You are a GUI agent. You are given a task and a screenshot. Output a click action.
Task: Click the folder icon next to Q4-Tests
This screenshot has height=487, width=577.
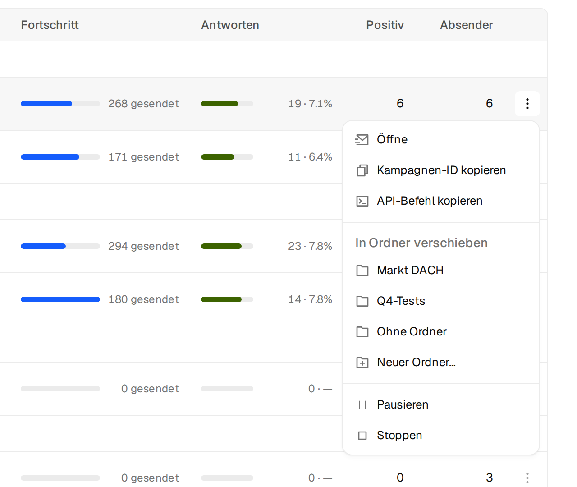click(x=362, y=301)
